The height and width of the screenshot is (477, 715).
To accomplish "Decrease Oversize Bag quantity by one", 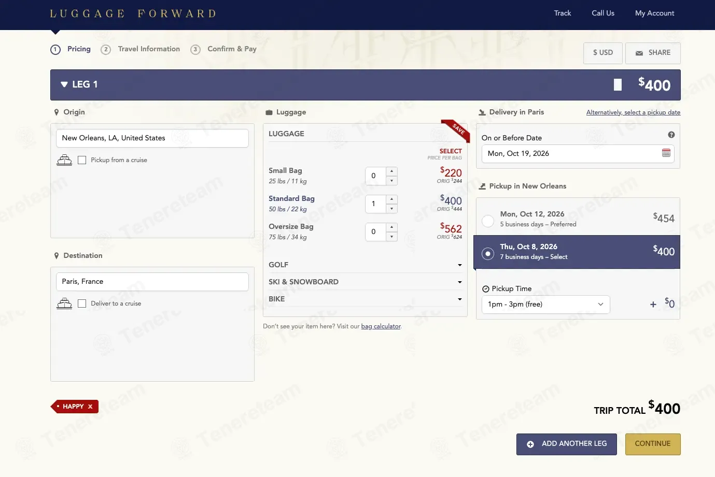I will tap(392, 237).
